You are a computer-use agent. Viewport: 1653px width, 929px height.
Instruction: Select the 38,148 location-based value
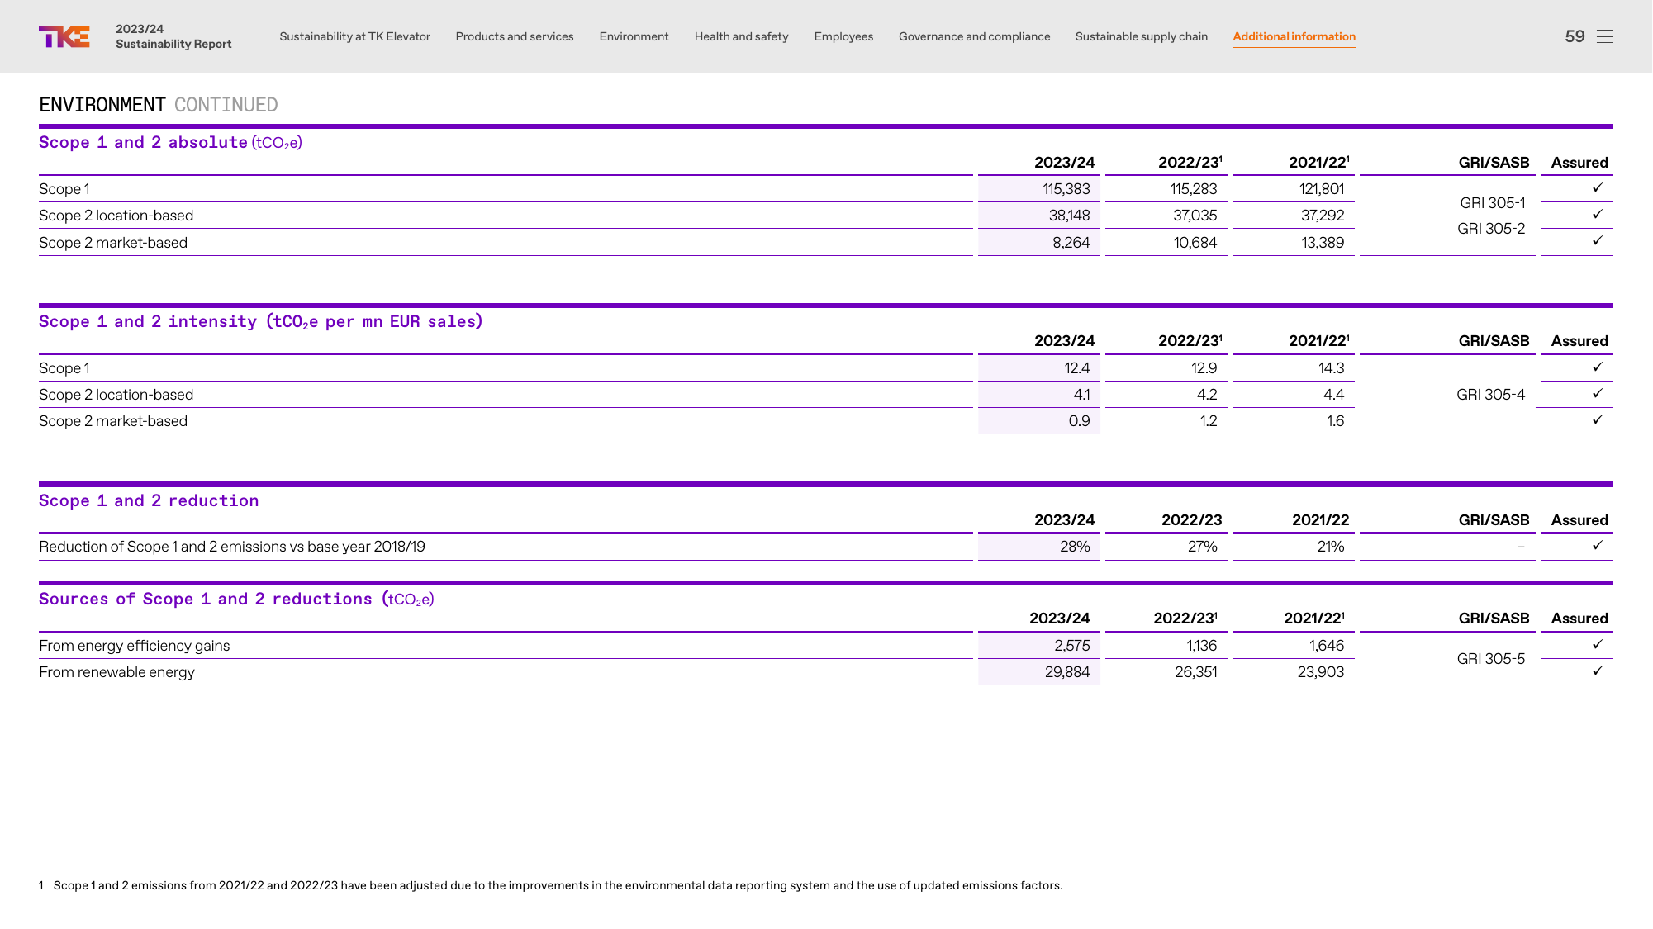pyautogui.click(x=1069, y=216)
